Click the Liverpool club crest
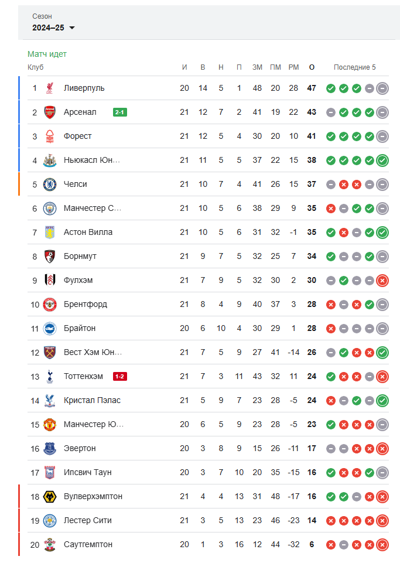The image size is (400, 570). pos(50,88)
